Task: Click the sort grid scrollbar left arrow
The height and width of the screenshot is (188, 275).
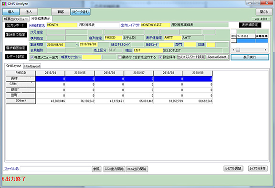Action: click(233, 50)
